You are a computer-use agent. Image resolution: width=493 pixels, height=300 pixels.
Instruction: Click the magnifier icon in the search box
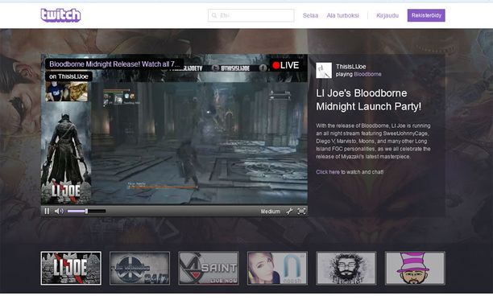click(x=214, y=15)
